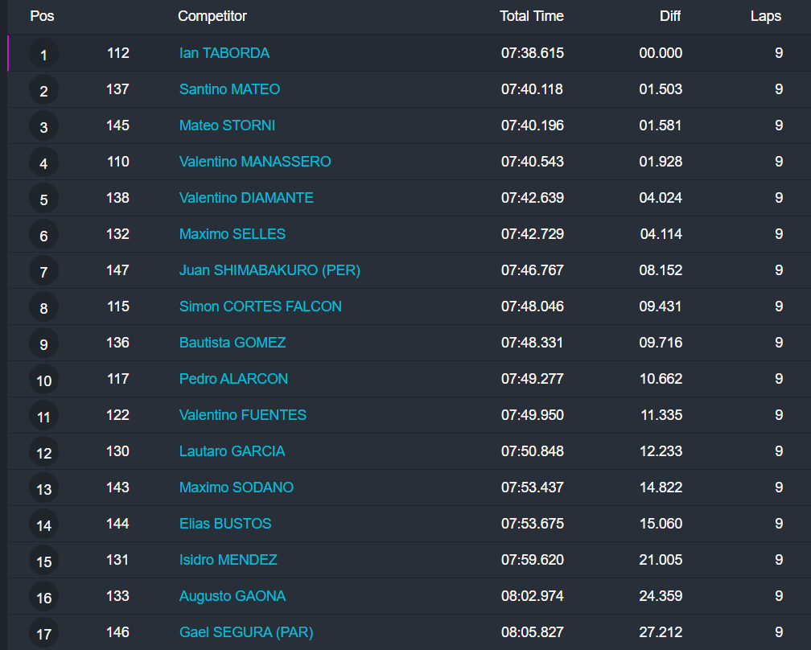The width and height of the screenshot is (811, 650).
Task: Click the position 1 circle badge
Action: [43, 55]
